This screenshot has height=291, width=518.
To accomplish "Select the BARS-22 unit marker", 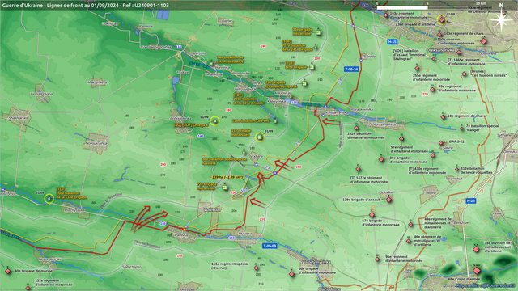I will [441, 143].
